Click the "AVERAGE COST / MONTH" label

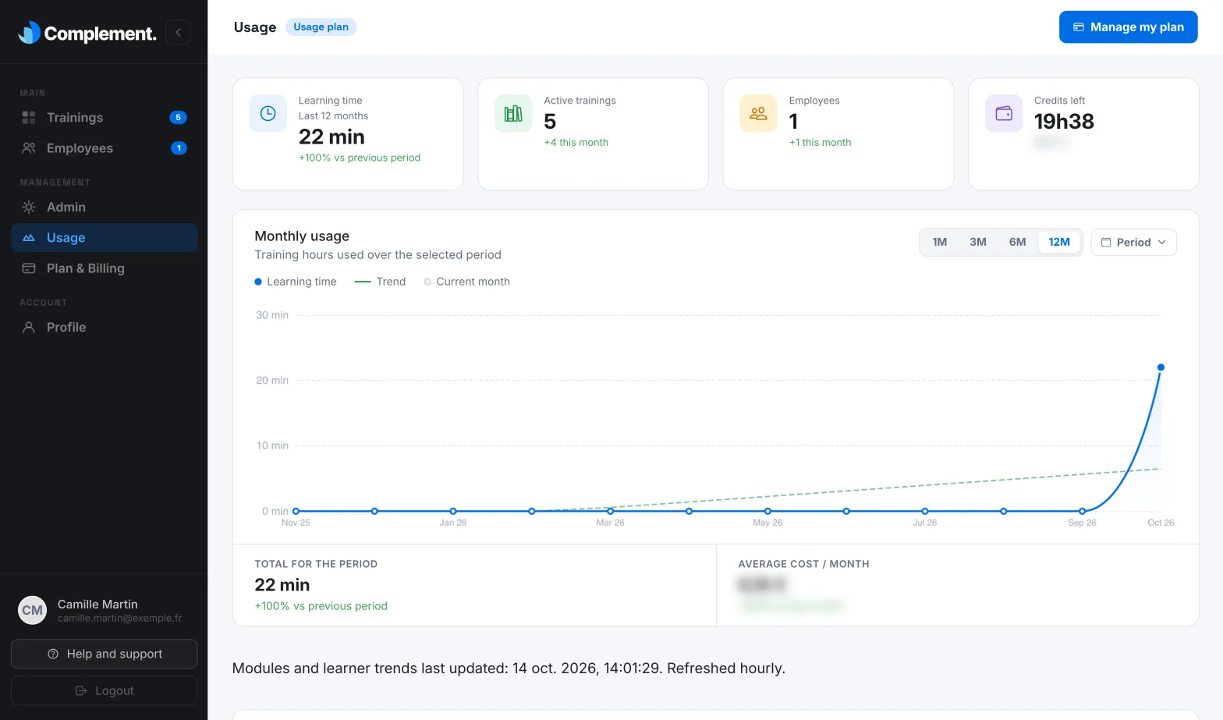click(803, 564)
